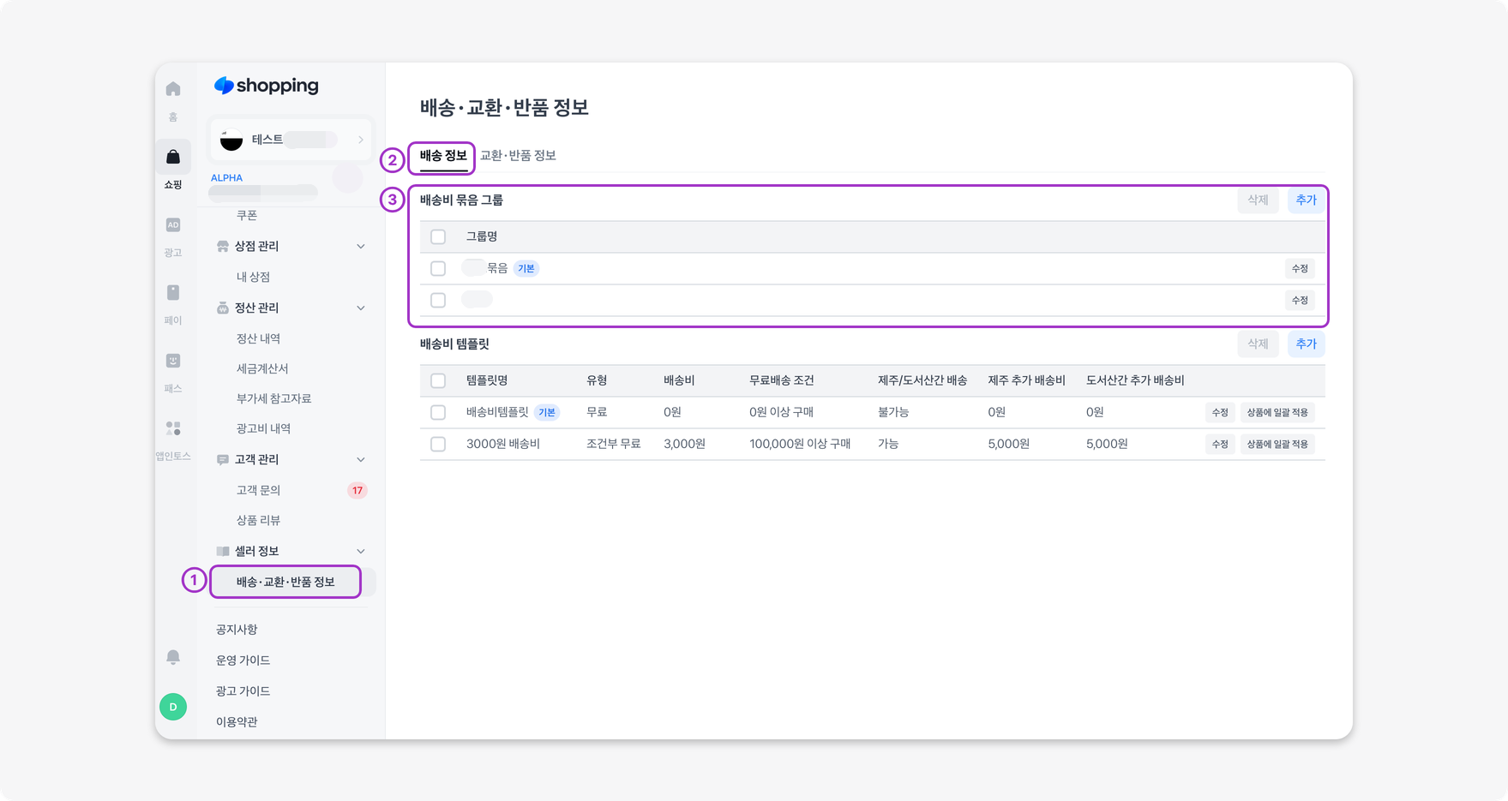Click 상품에 일괄 적용 for 3000원 배송비

click(1277, 445)
